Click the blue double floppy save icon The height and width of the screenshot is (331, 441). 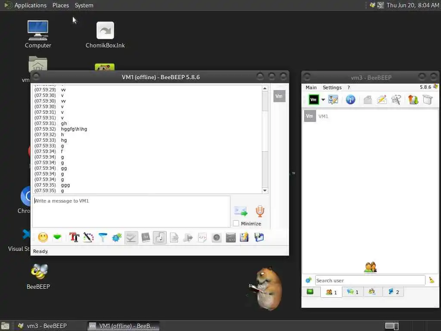coord(259,237)
